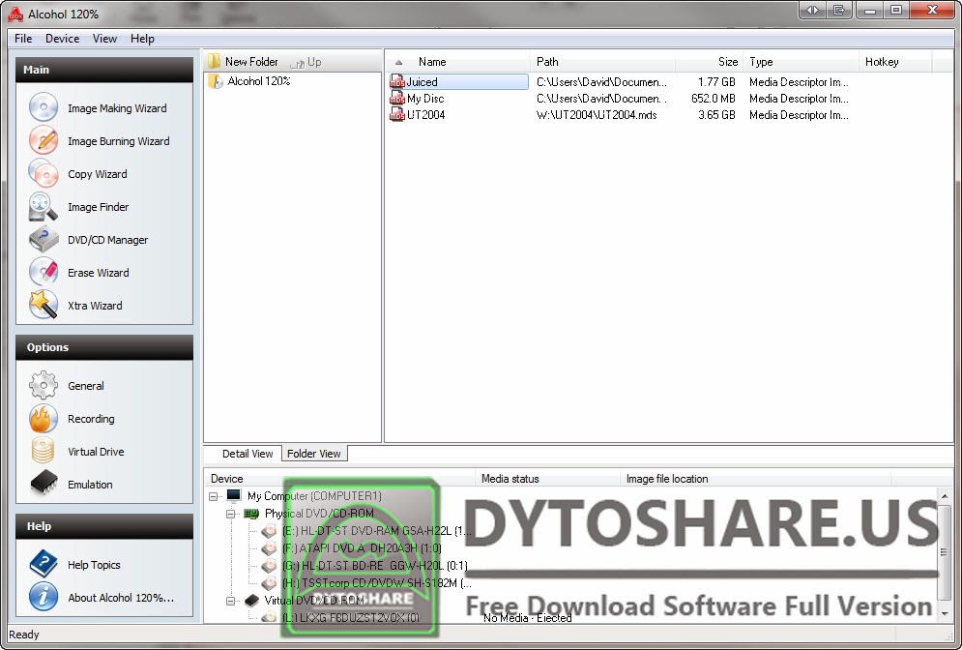The image size is (962, 650).
Task: Select drive F: ATAPI DVD A icon
Action: 269,548
